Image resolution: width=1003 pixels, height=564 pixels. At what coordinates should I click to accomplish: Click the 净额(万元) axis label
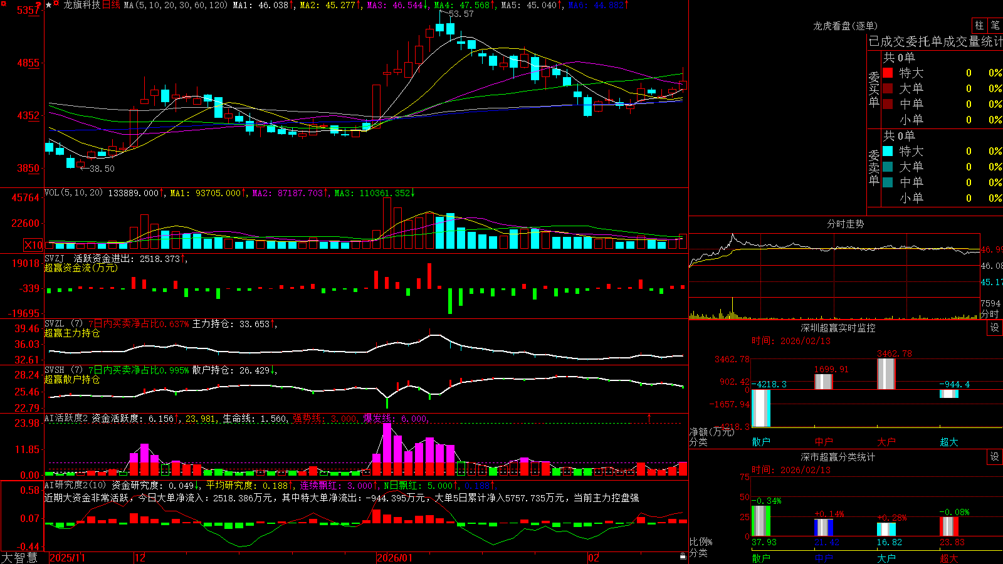[712, 432]
